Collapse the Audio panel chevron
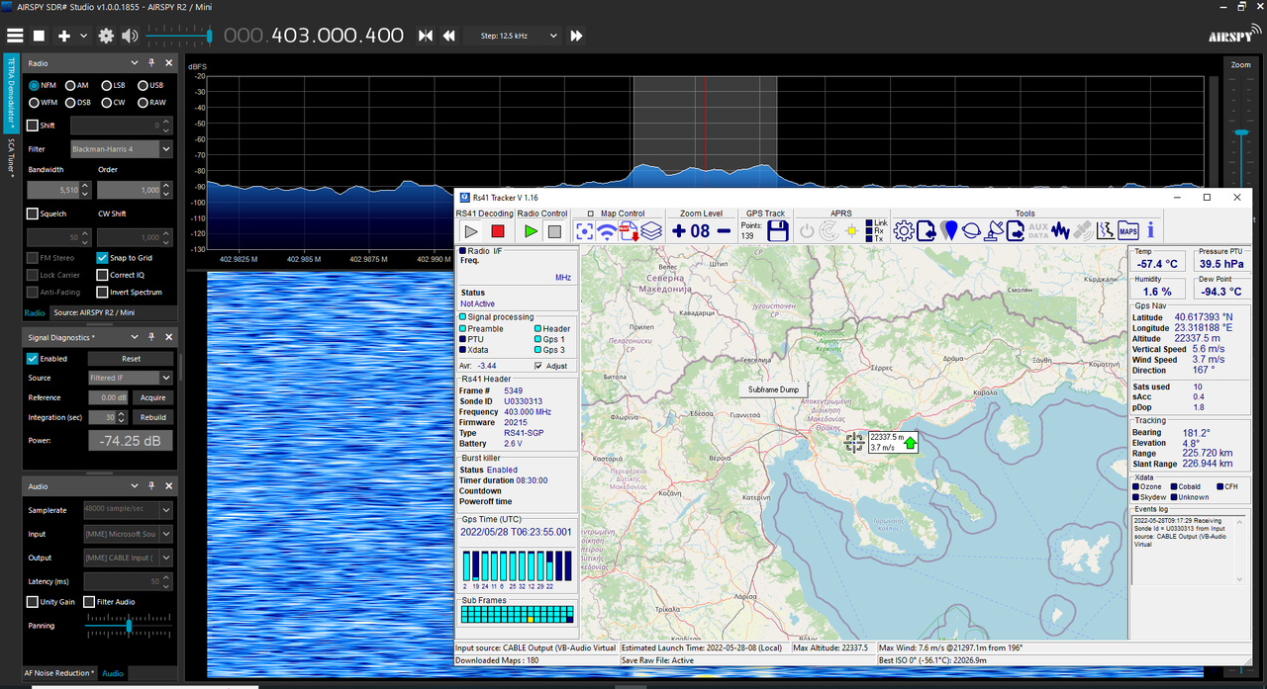 pyautogui.click(x=137, y=486)
